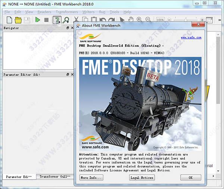Image resolution: width=224 pixels, height=189 pixels.
Task: Click the plus button beside zoom slider
Action: click(x=202, y=20)
